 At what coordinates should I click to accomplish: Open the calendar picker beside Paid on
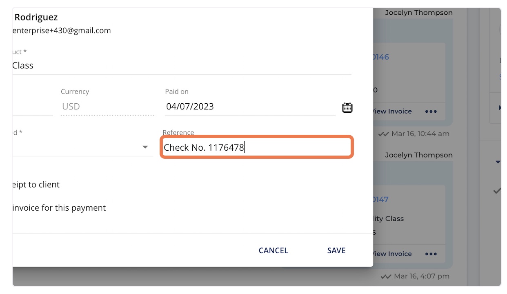pos(347,107)
